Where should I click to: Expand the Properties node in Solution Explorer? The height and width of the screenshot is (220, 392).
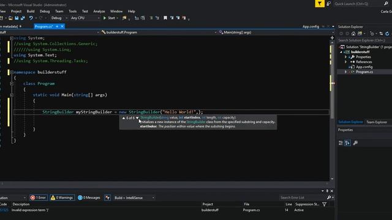coord(345,57)
